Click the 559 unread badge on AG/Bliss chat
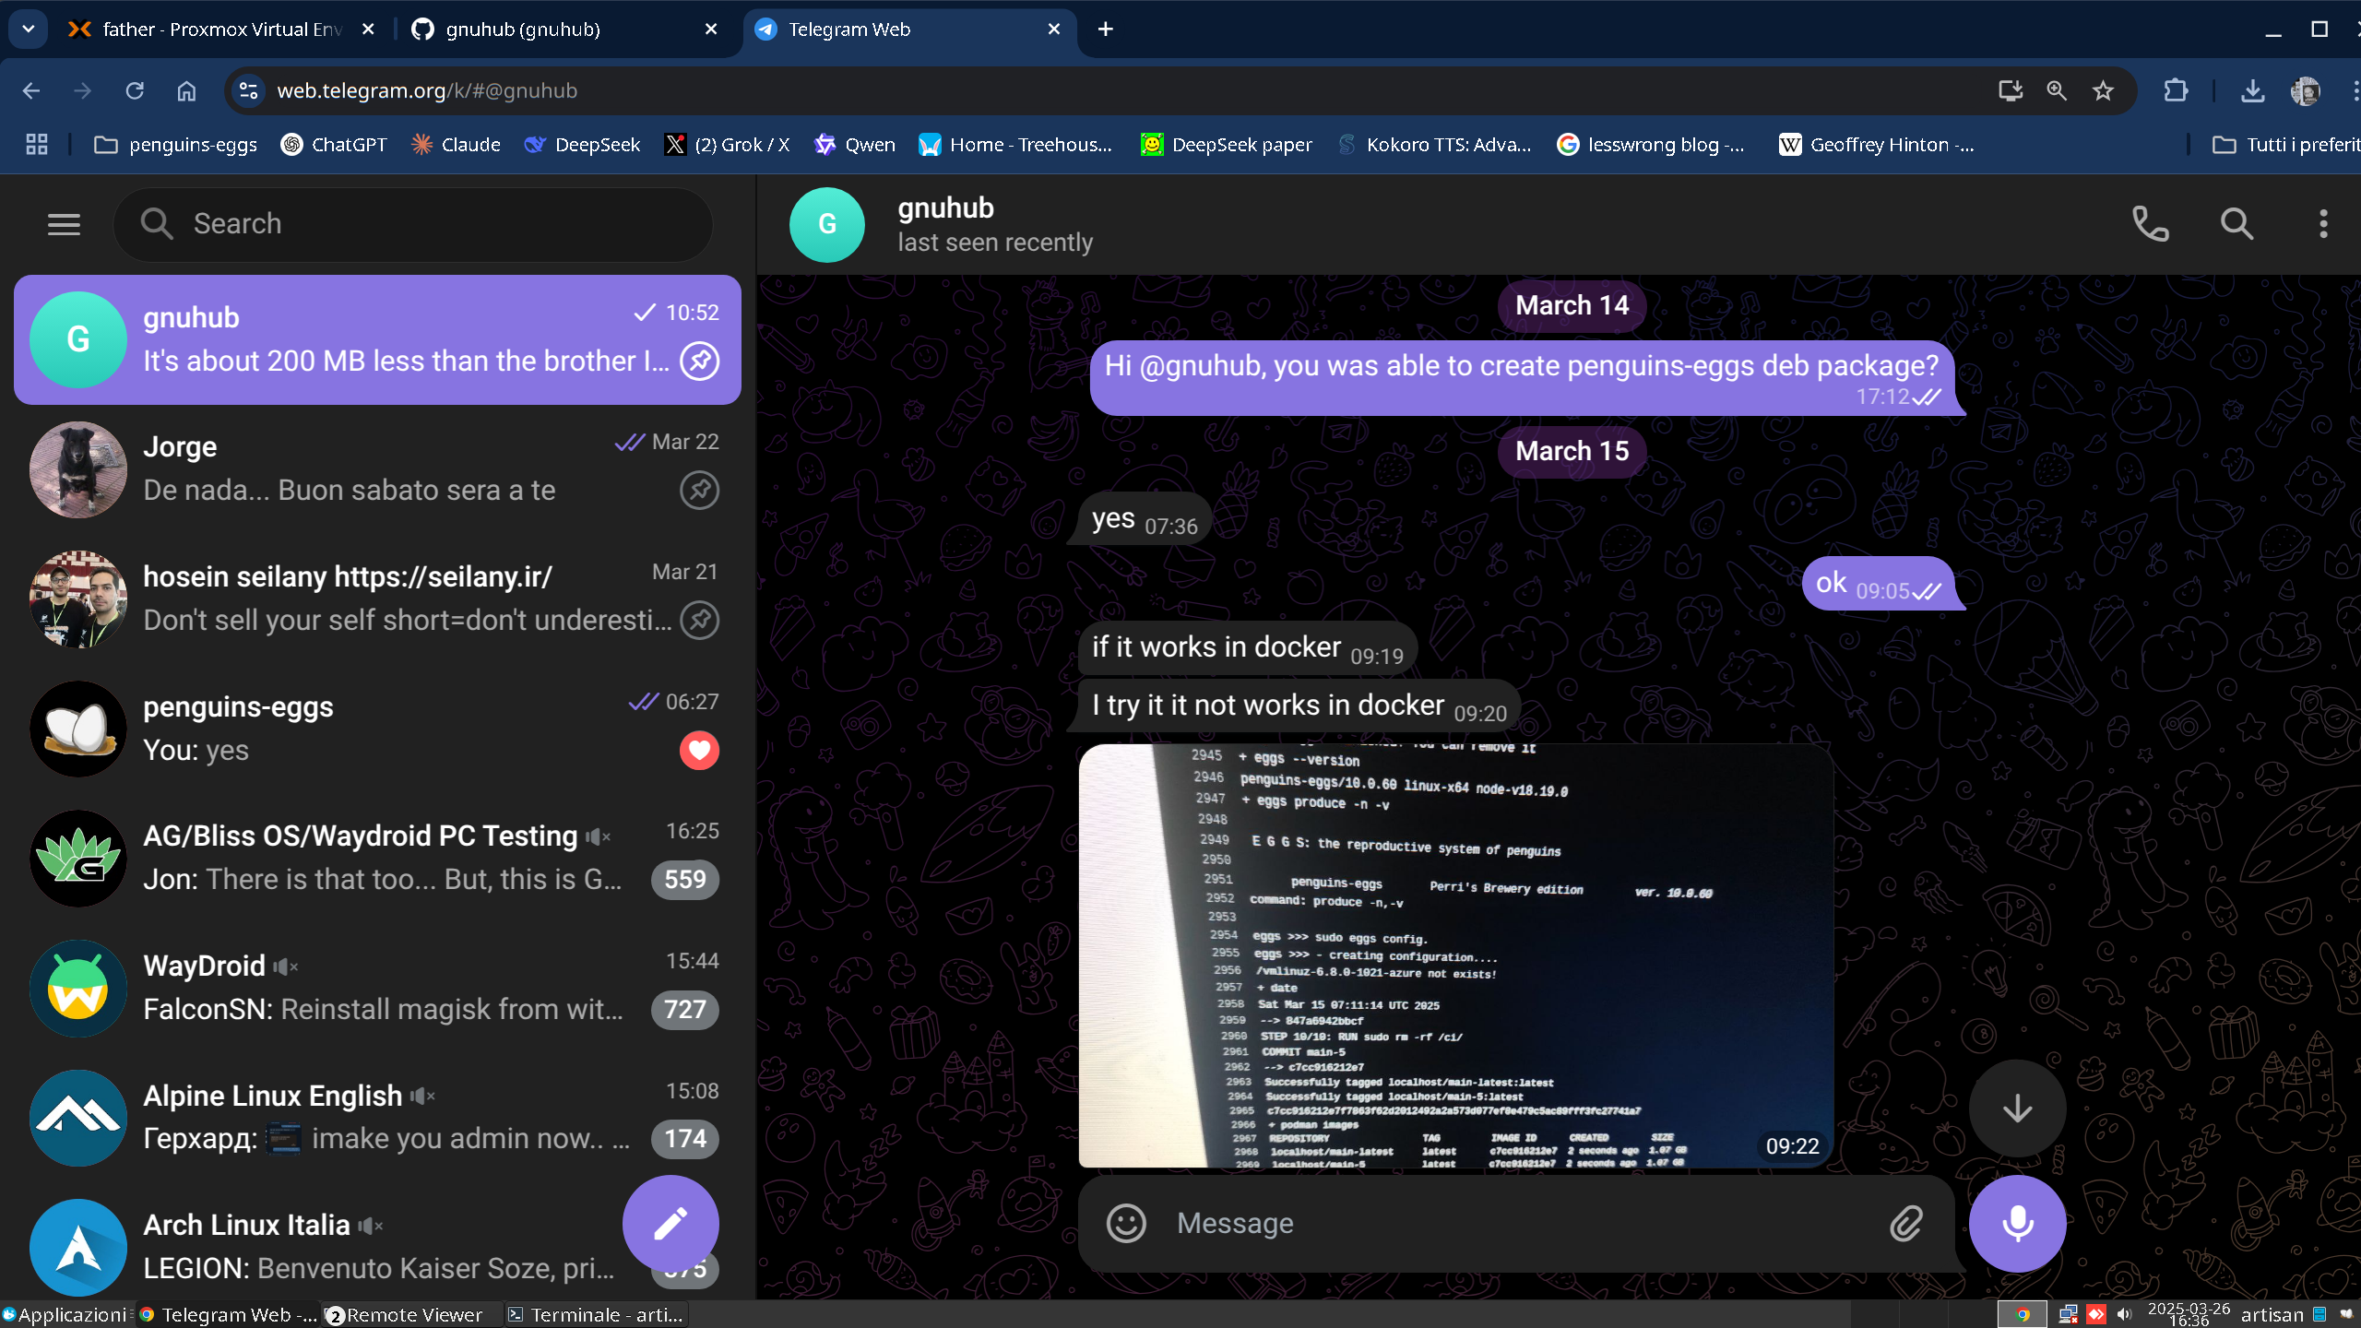This screenshot has height=1328, width=2361. click(684, 880)
